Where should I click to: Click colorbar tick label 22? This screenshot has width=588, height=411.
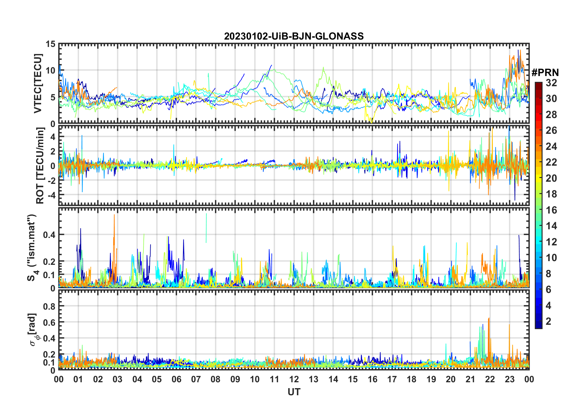(551, 162)
